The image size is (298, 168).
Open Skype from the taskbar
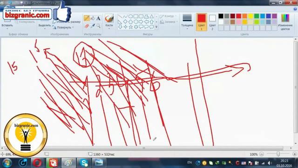point(84,163)
